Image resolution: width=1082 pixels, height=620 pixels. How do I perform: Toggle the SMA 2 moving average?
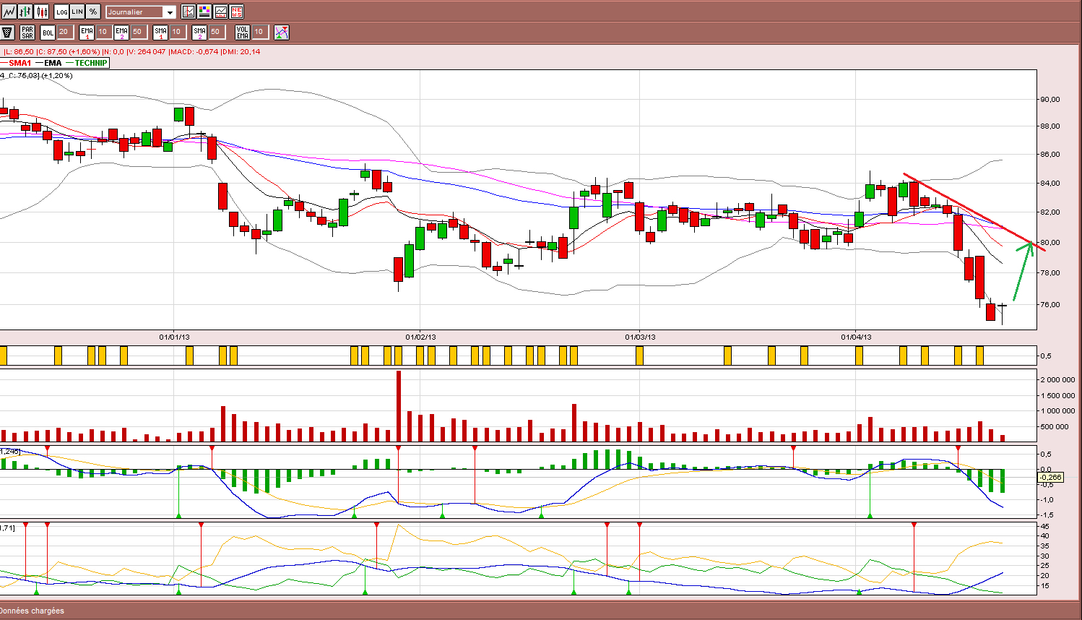pos(199,33)
